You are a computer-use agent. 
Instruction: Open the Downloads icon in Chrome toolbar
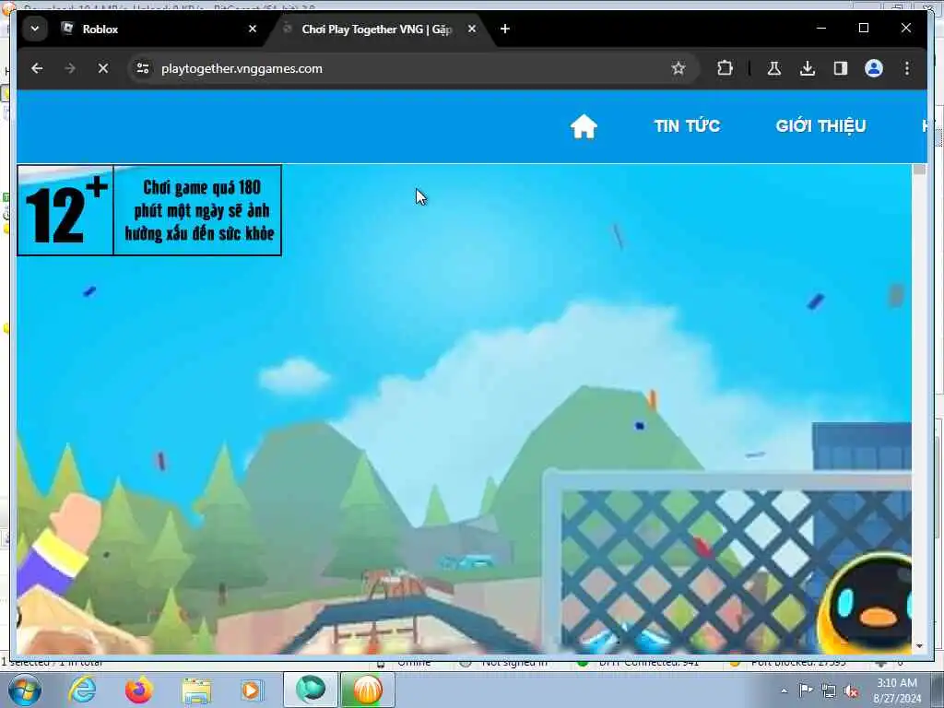coord(808,68)
